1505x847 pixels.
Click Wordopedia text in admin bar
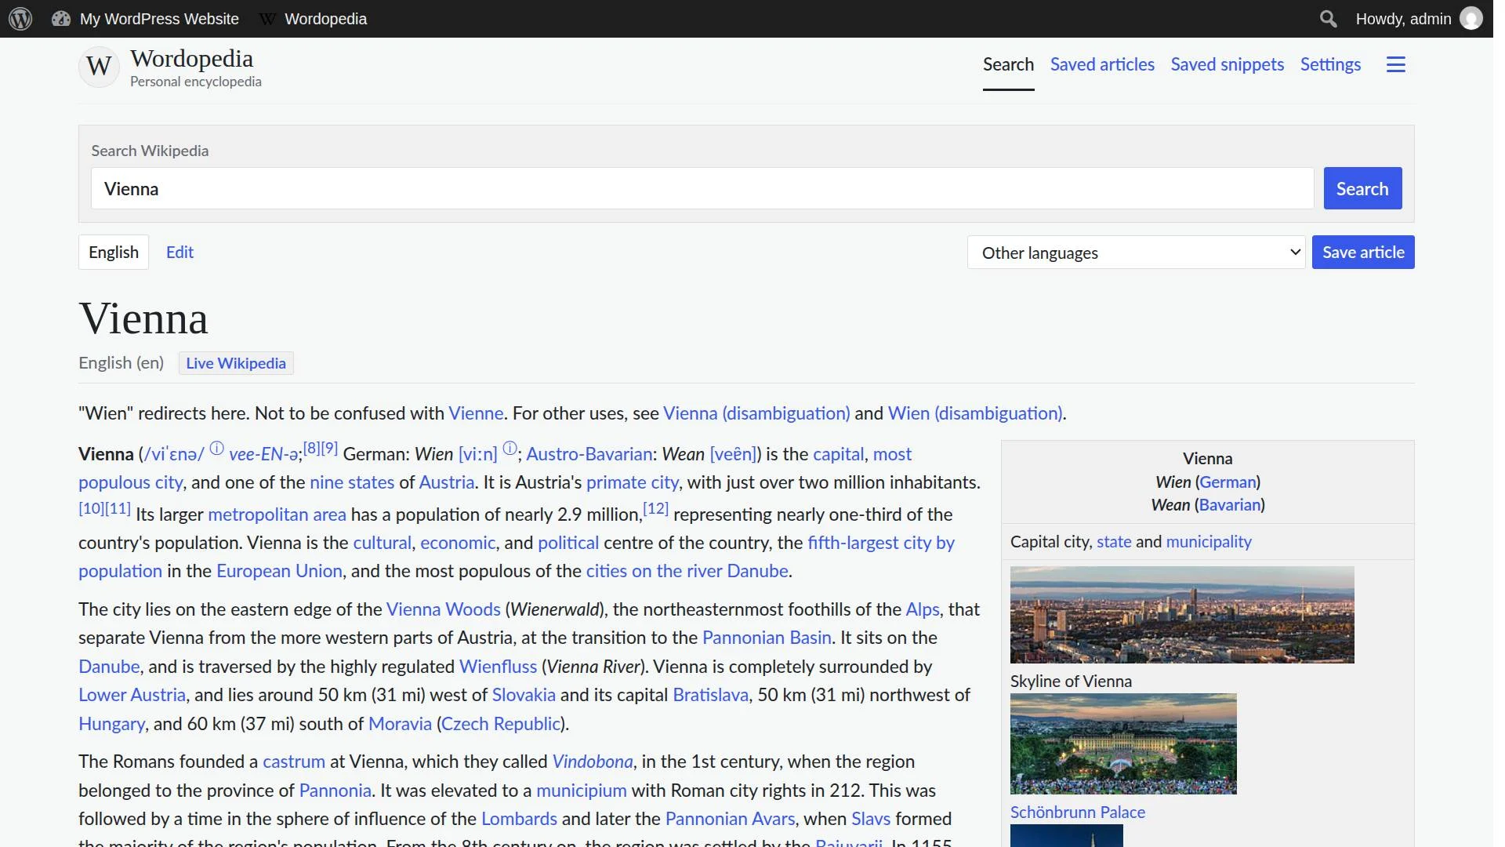325,19
